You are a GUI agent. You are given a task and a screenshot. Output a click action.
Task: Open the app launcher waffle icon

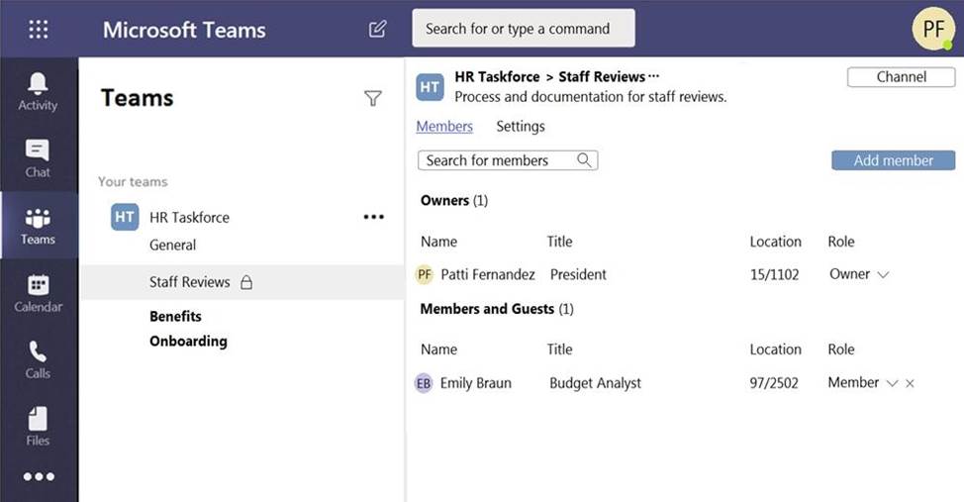pos(39,29)
